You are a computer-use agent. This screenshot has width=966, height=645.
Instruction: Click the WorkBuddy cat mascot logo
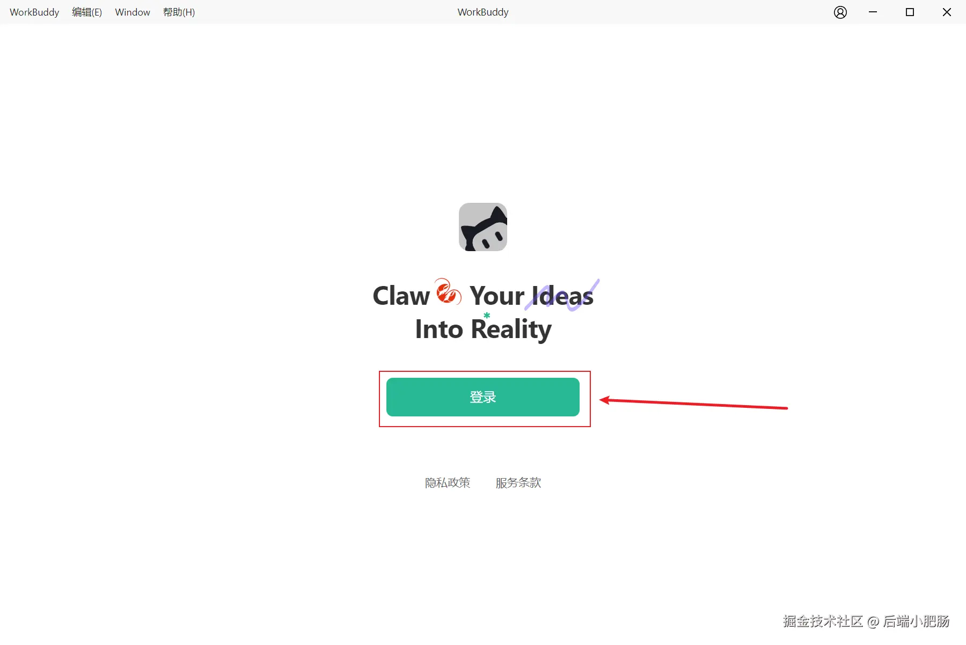click(x=483, y=227)
